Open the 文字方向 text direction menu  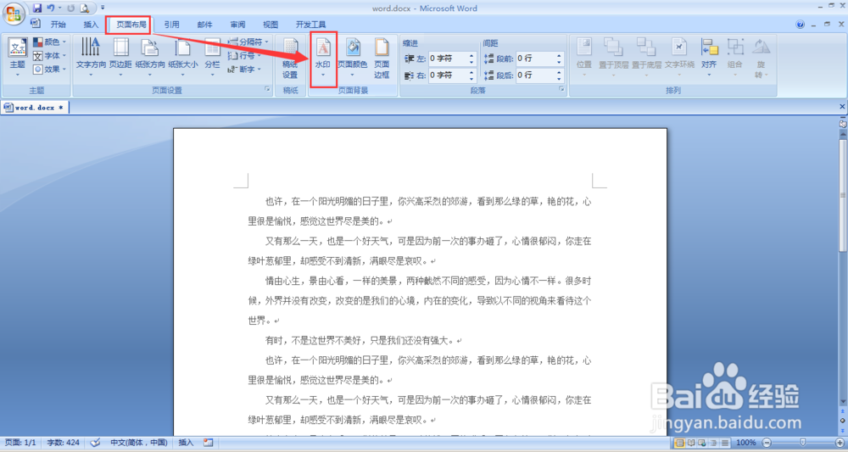[x=91, y=57]
